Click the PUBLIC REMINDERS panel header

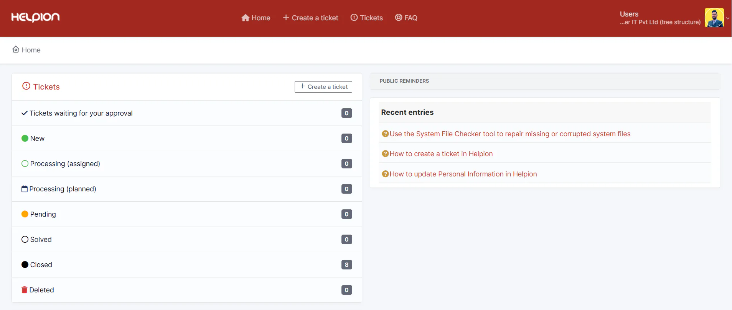pyautogui.click(x=545, y=81)
